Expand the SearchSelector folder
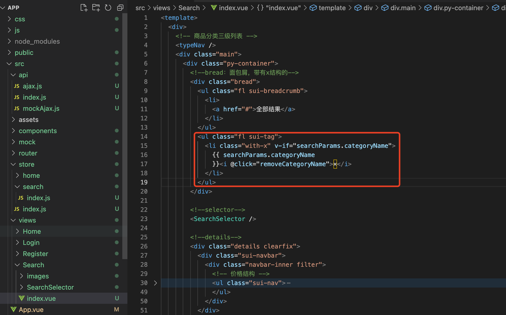Viewport: 506px width, 315px height. tap(50, 287)
